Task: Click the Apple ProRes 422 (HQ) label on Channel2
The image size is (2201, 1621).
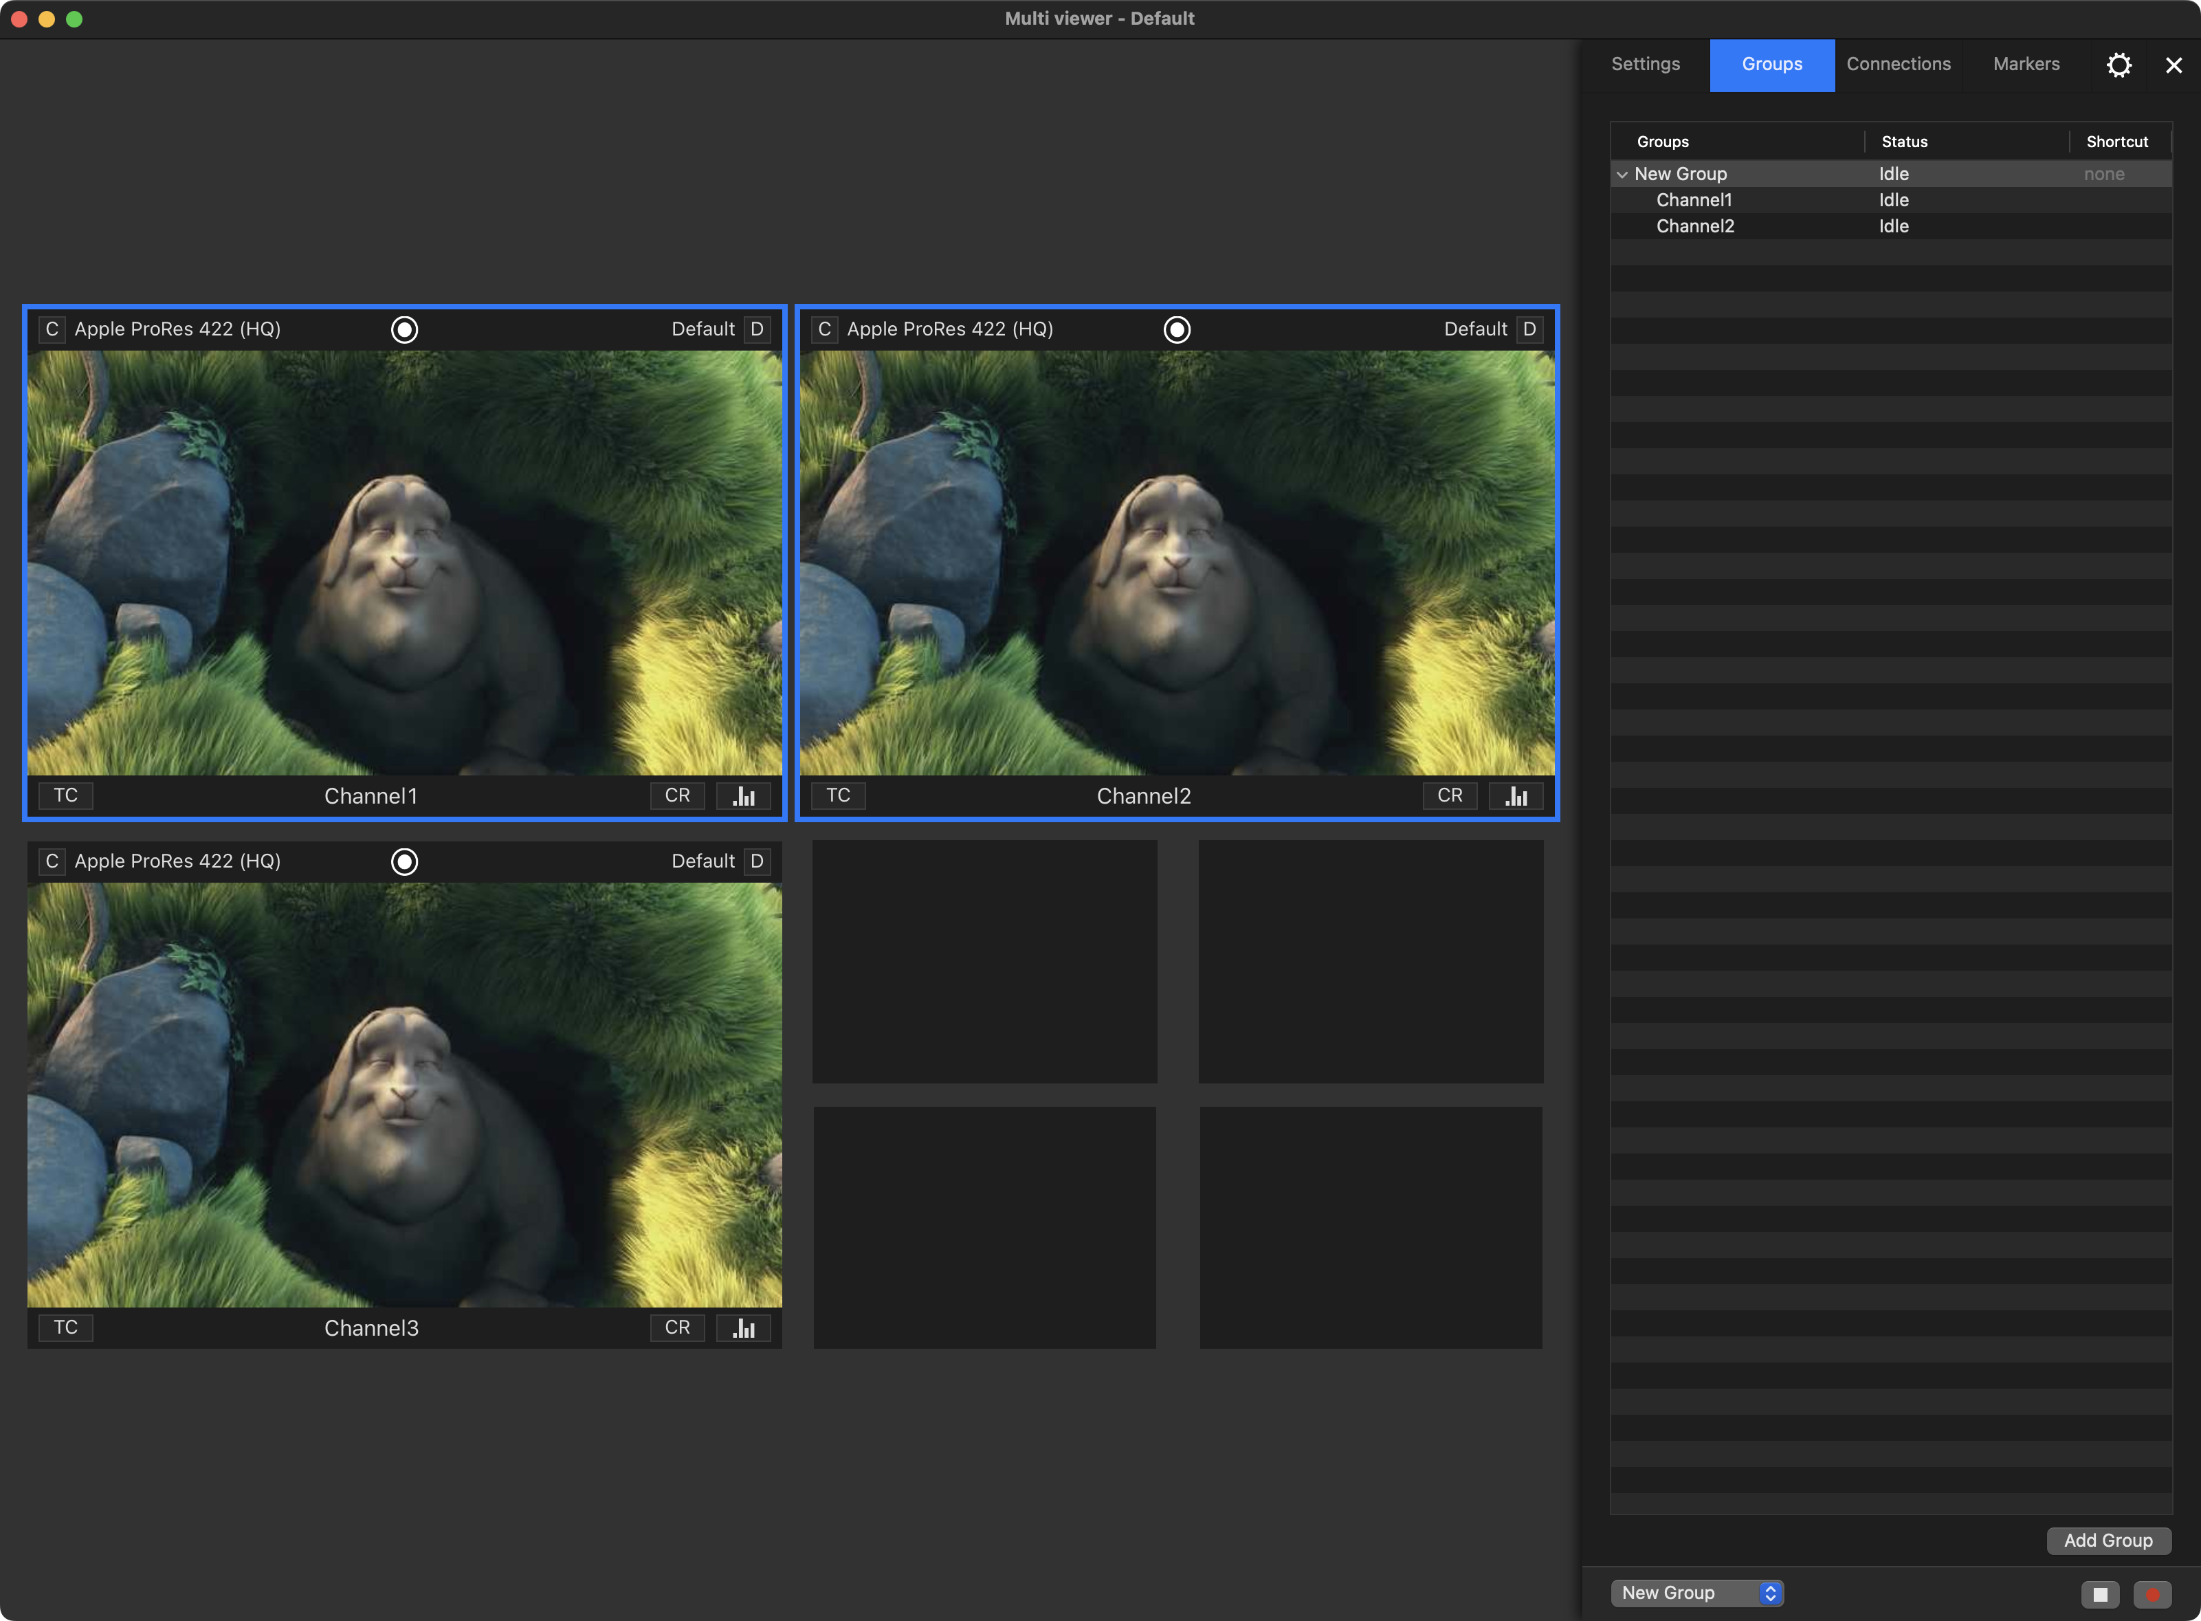Action: pyautogui.click(x=950, y=330)
